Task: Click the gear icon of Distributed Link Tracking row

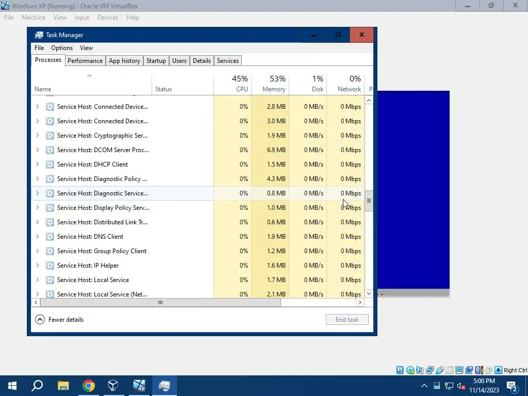Action: click(x=50, y=222)
